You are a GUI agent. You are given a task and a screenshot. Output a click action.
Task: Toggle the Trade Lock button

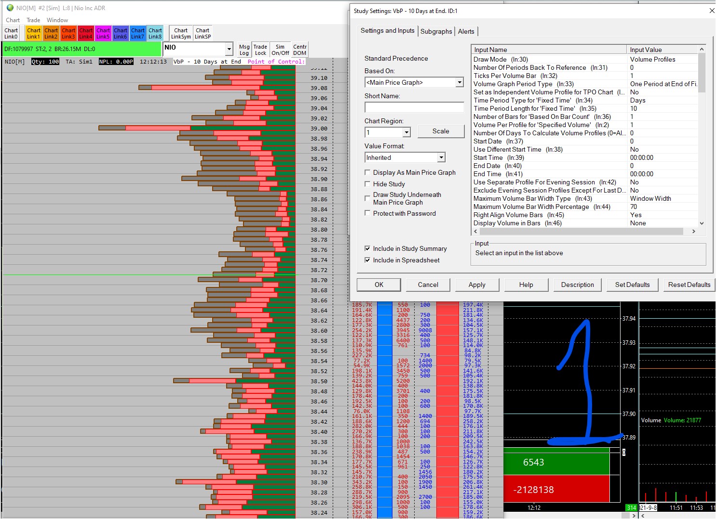click(260, 50)
